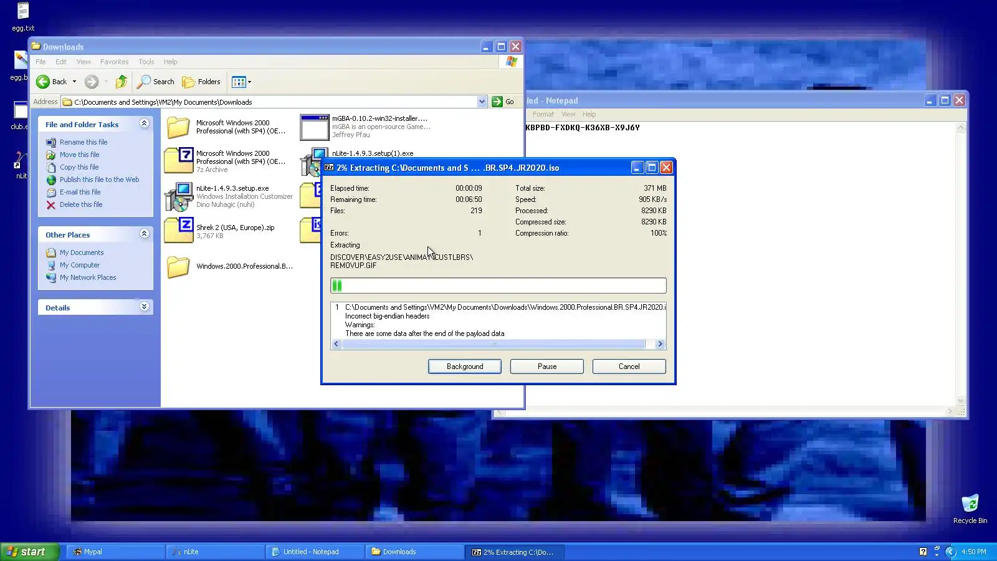Go up one folder level
Viewport: 997px width, 561px height.
pos(122,82)
